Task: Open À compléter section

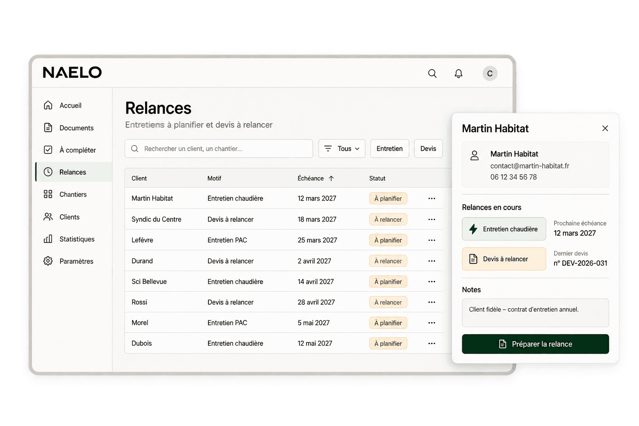Action: point(74,150)
